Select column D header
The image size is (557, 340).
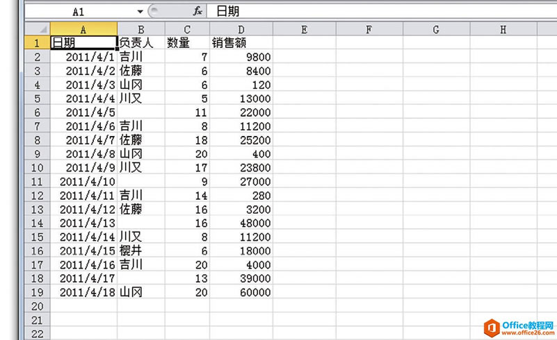pyautogui.click(x=241, y=29)
